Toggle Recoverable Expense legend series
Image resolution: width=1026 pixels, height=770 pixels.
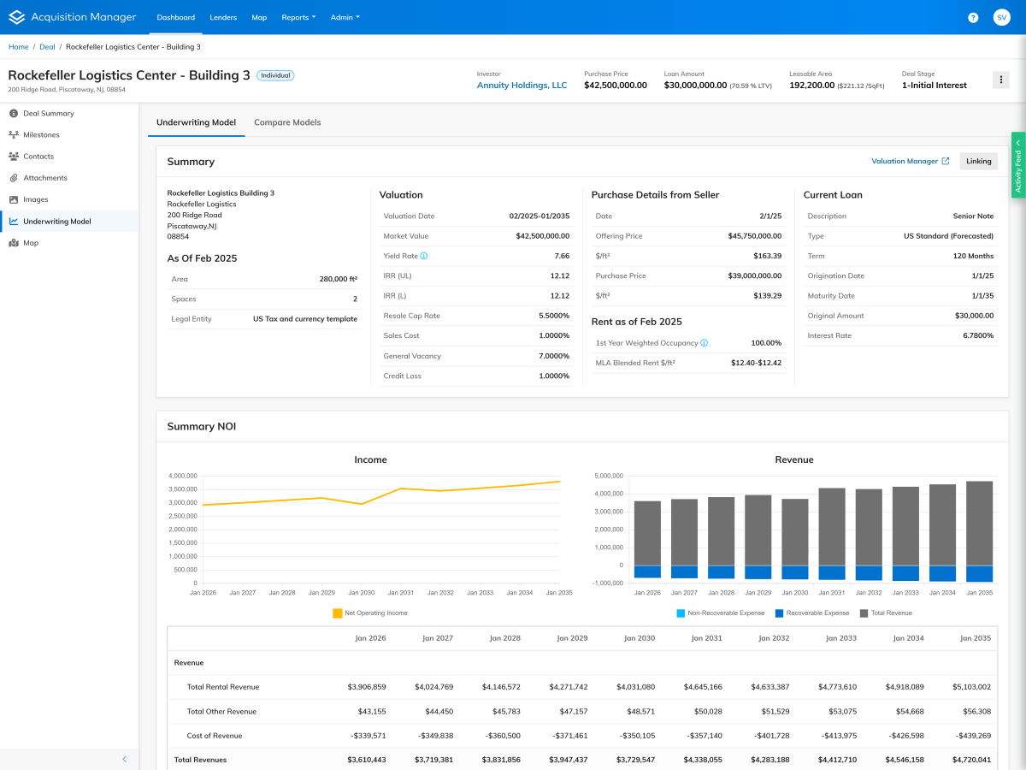[810, 613]
